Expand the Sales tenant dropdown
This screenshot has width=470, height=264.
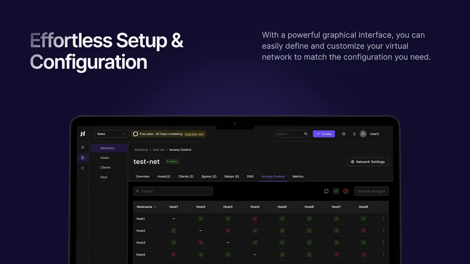coord(111,134)
